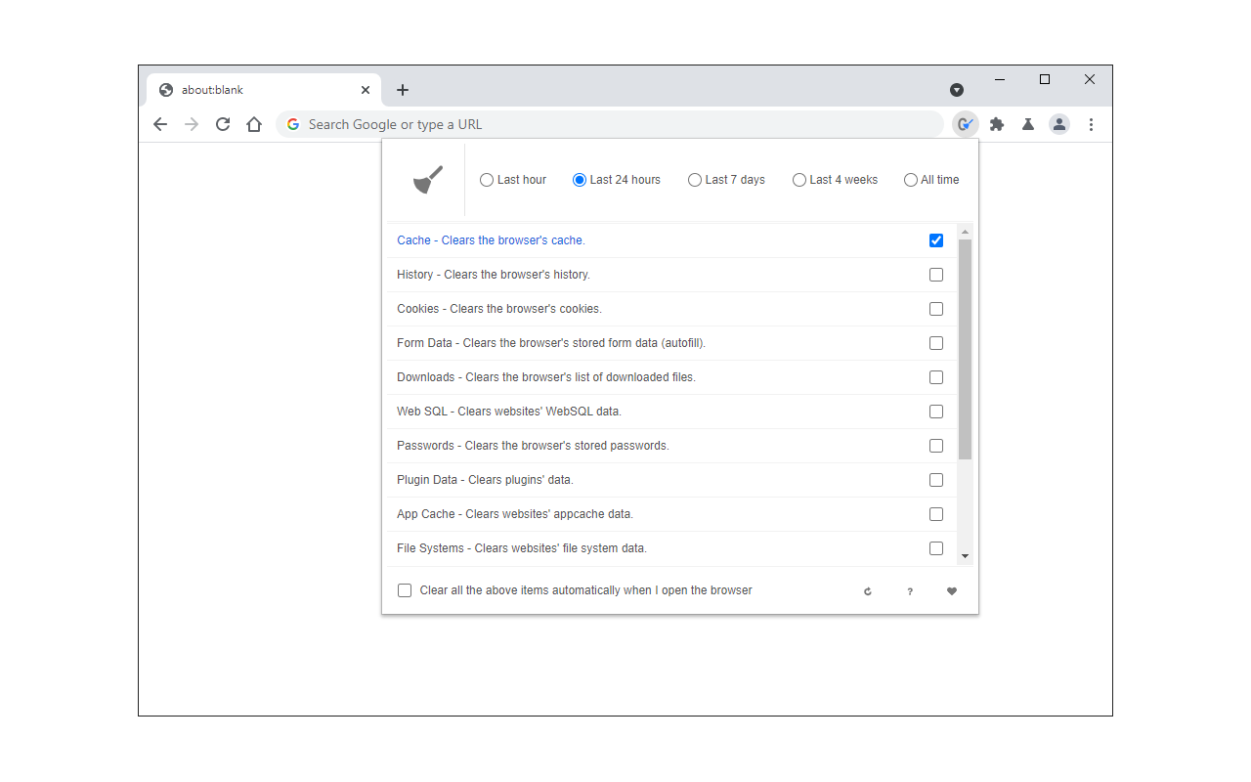This screenshot has height=782, width=1251.
Task: Select the 'Last 7 days' time range
Action: tap(694, 180)
